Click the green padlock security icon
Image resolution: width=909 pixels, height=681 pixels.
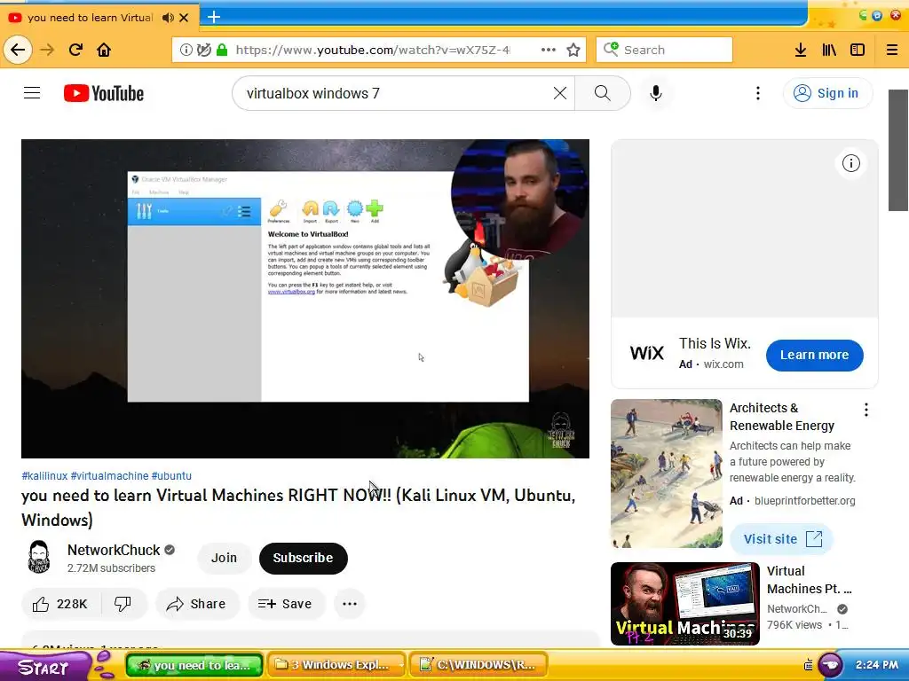(221, 50)
